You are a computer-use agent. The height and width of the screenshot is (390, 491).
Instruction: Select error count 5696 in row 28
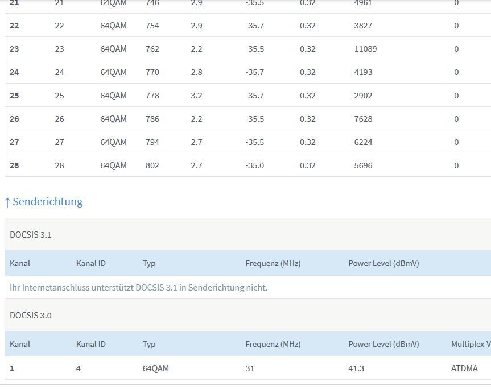[363, 165]
